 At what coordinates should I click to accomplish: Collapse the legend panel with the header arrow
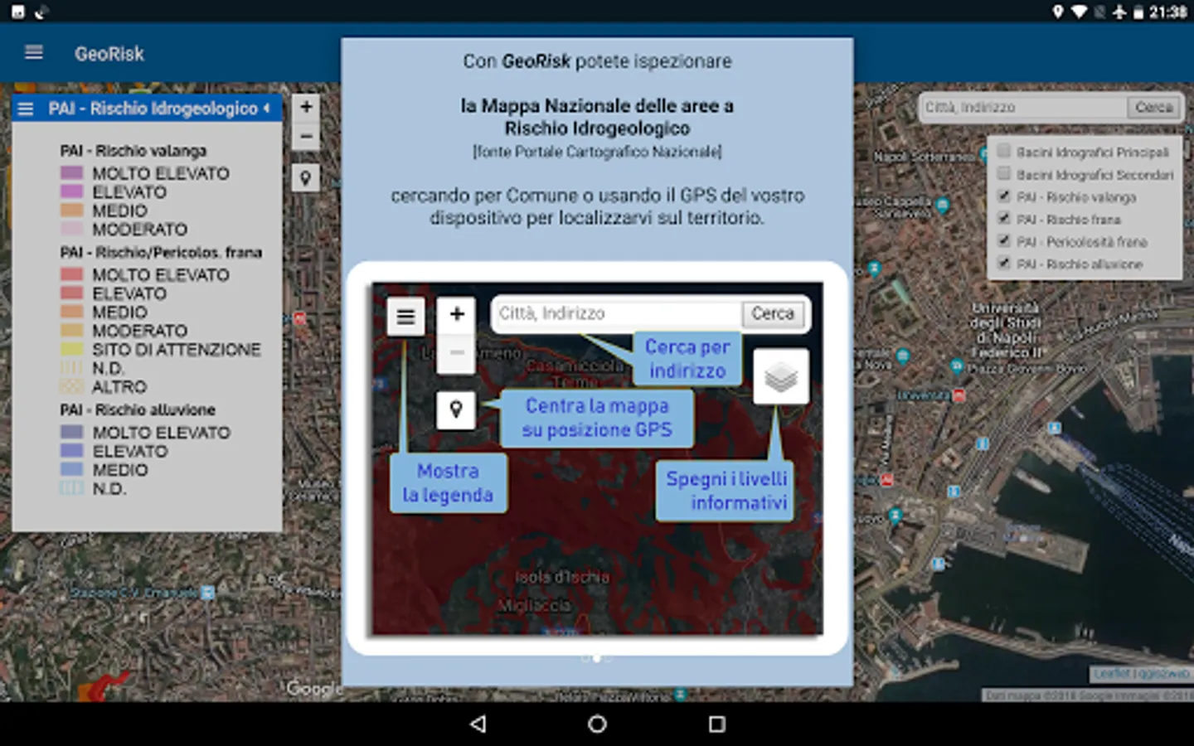[267, 108]
